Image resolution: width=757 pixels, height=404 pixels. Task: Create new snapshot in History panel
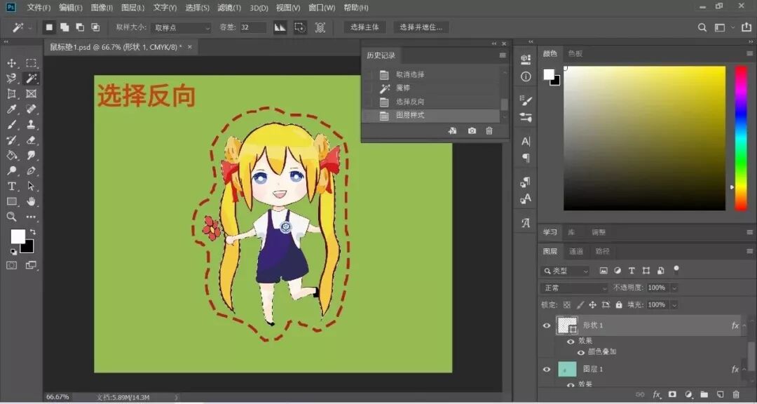(x=472, y=131)
